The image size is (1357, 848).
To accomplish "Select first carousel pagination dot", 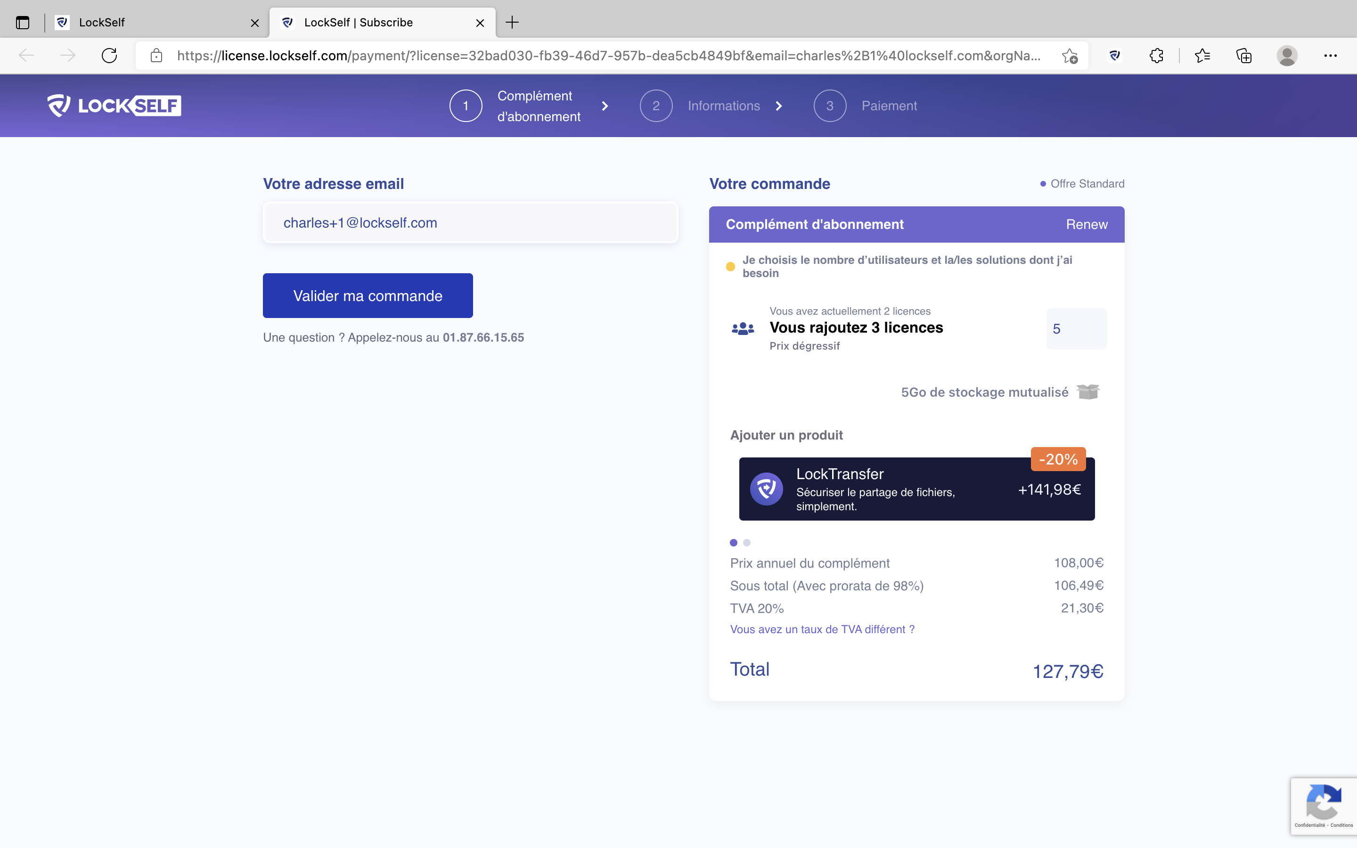I will coord(734,542).
